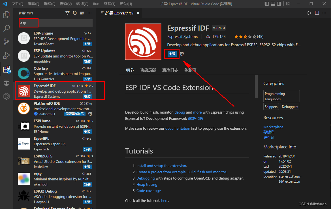This screenshot has height=209, width=331.
Task: Click the Snippets category tag
Action: 271,106
